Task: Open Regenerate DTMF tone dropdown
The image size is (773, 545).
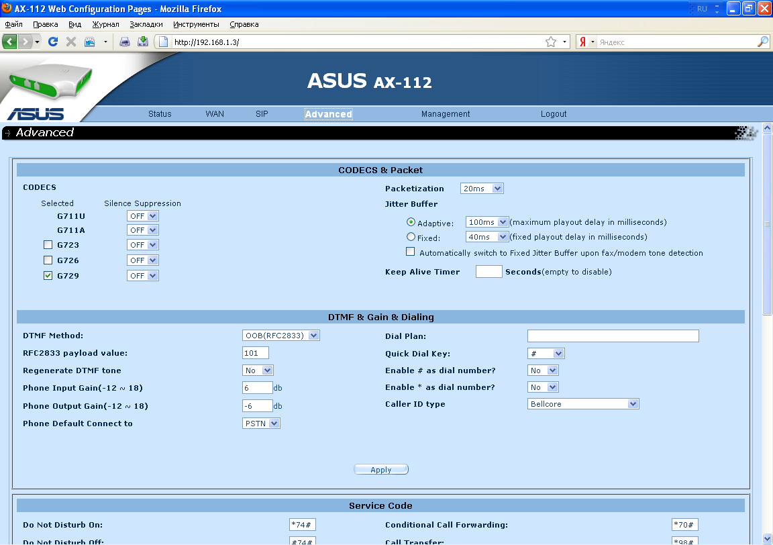Action: [x=258, y=370]
